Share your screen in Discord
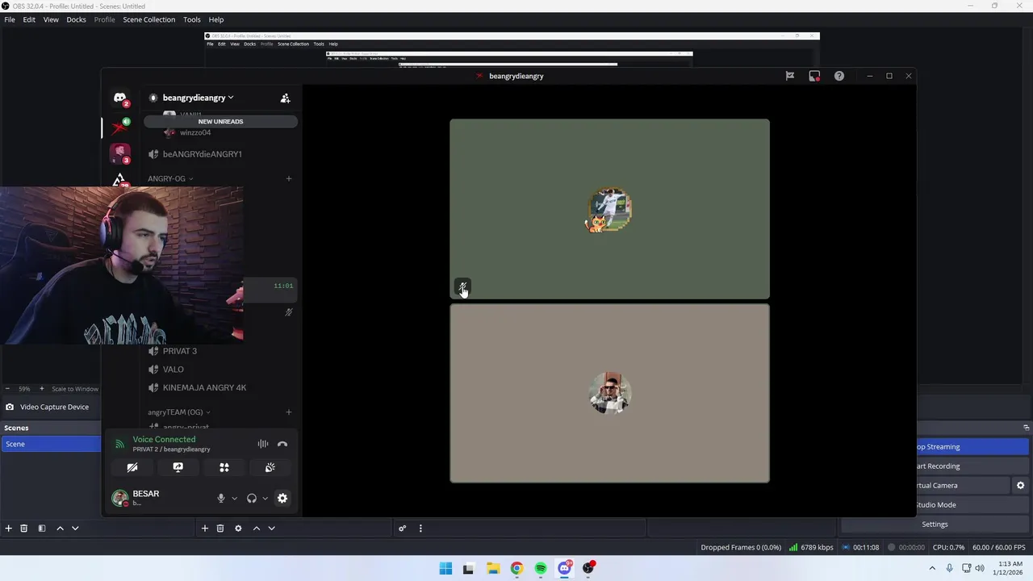Viewport: 1033px width, 581px height. pyautogui.click(x=178, y=467)
